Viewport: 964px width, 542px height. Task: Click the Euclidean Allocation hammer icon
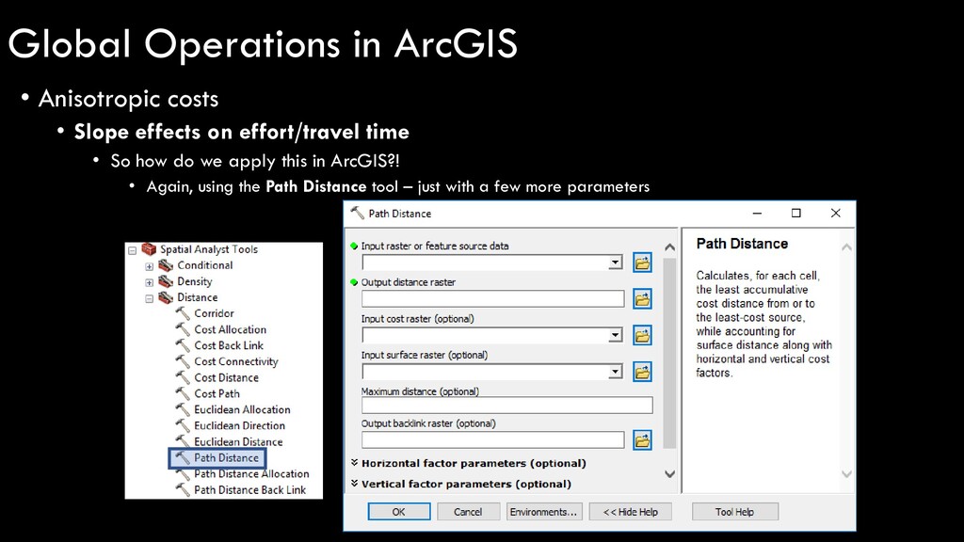[183, 408]
